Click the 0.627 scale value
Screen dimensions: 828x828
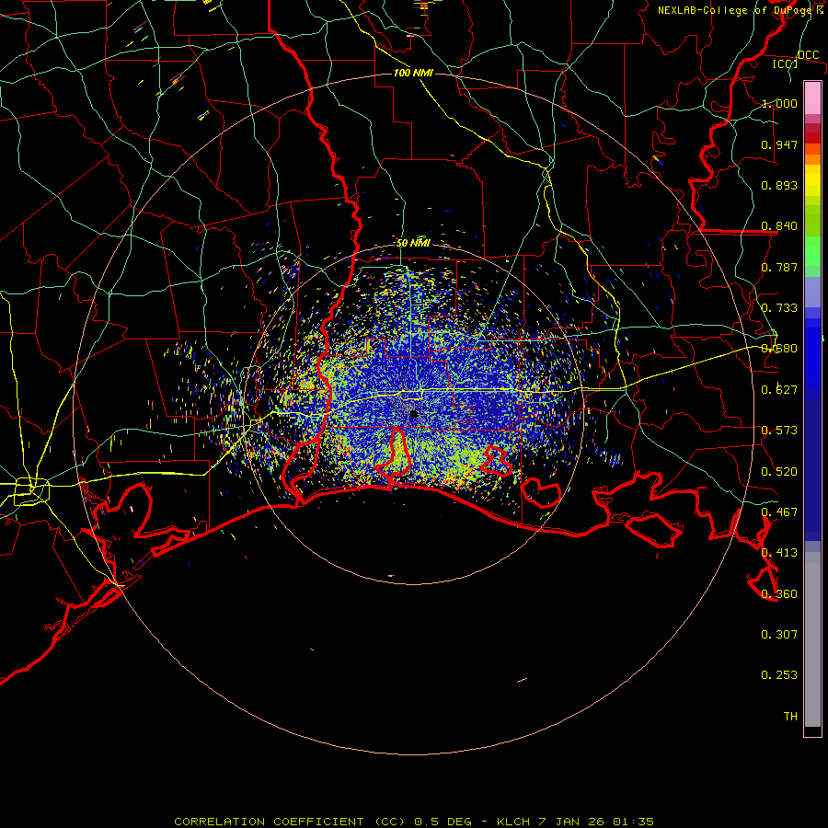coord(779,390)
